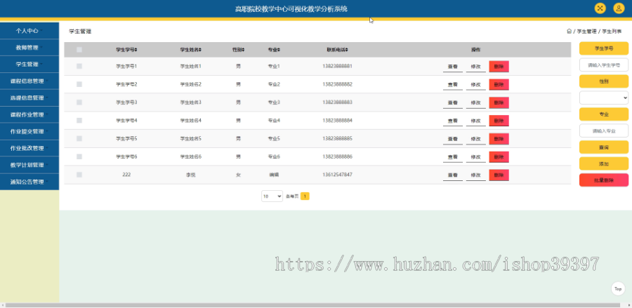Screen dimensions: 632x308
Task: View details of 学生学号4 row
Action: point(453,121)
